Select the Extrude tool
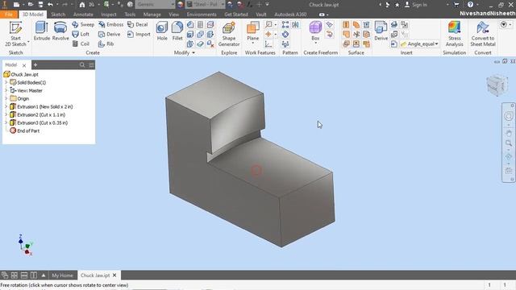Screen dimensions: 516x290 [42, 31]
